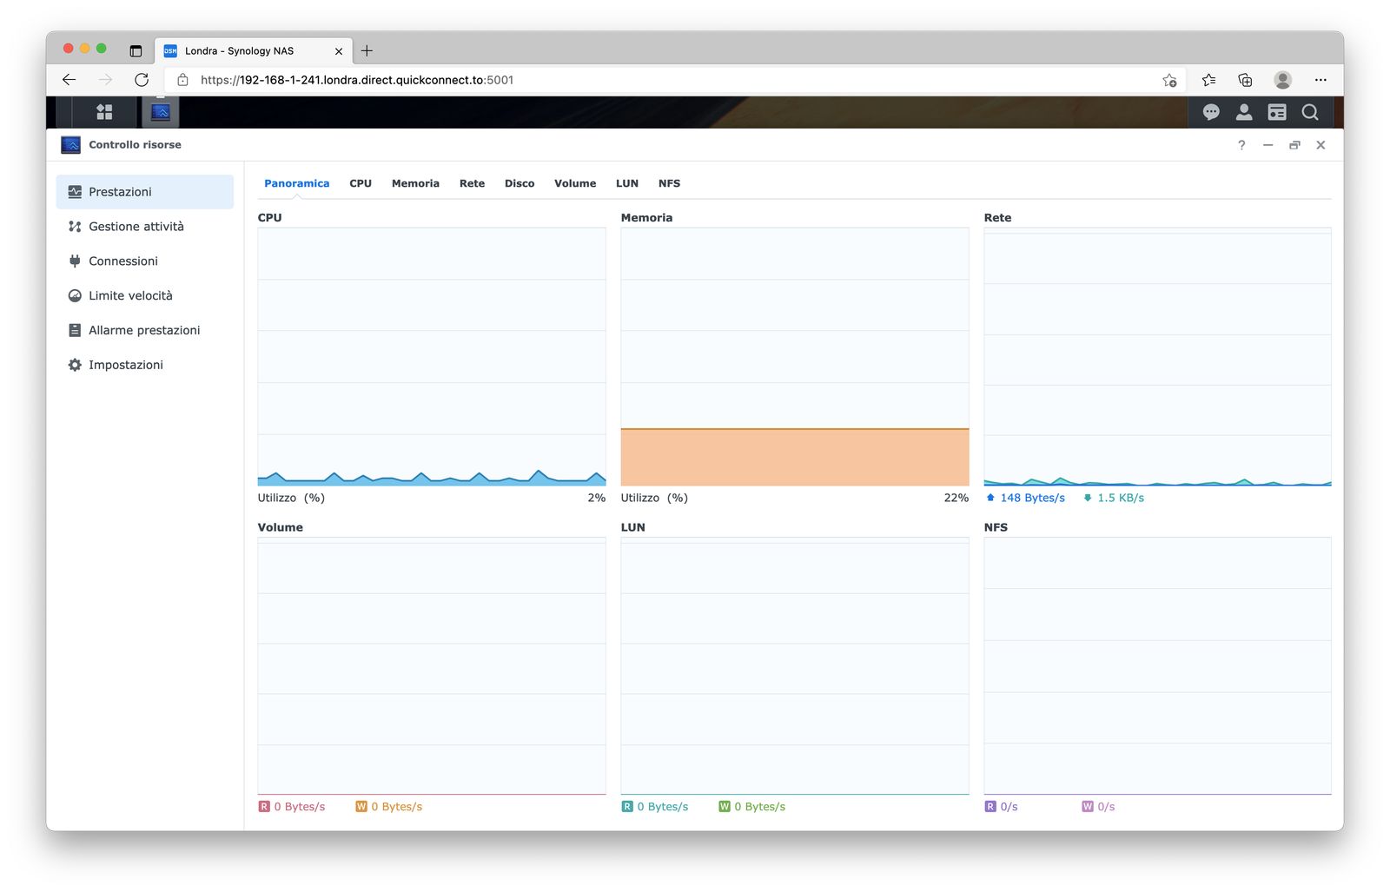Click the CPU 2% usage value

597,499
